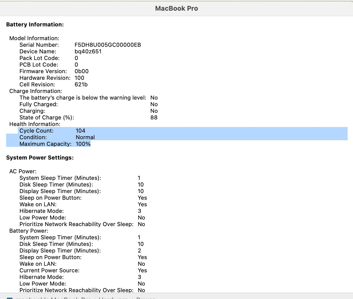Image resolution: width=353 pixels, height=299 pixels.
Task: Click the Current Power Source label
Action: (49, 271)
